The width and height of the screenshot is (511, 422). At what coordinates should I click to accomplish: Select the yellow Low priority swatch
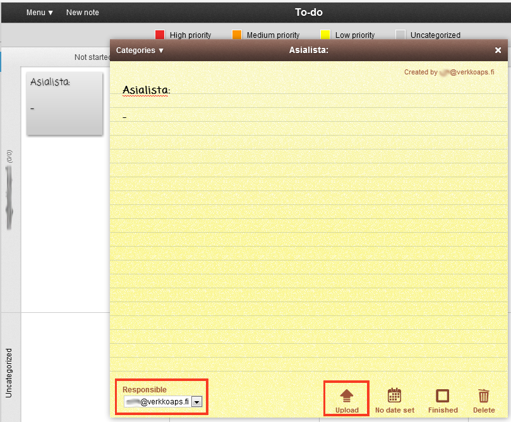[x=325, y=35]
